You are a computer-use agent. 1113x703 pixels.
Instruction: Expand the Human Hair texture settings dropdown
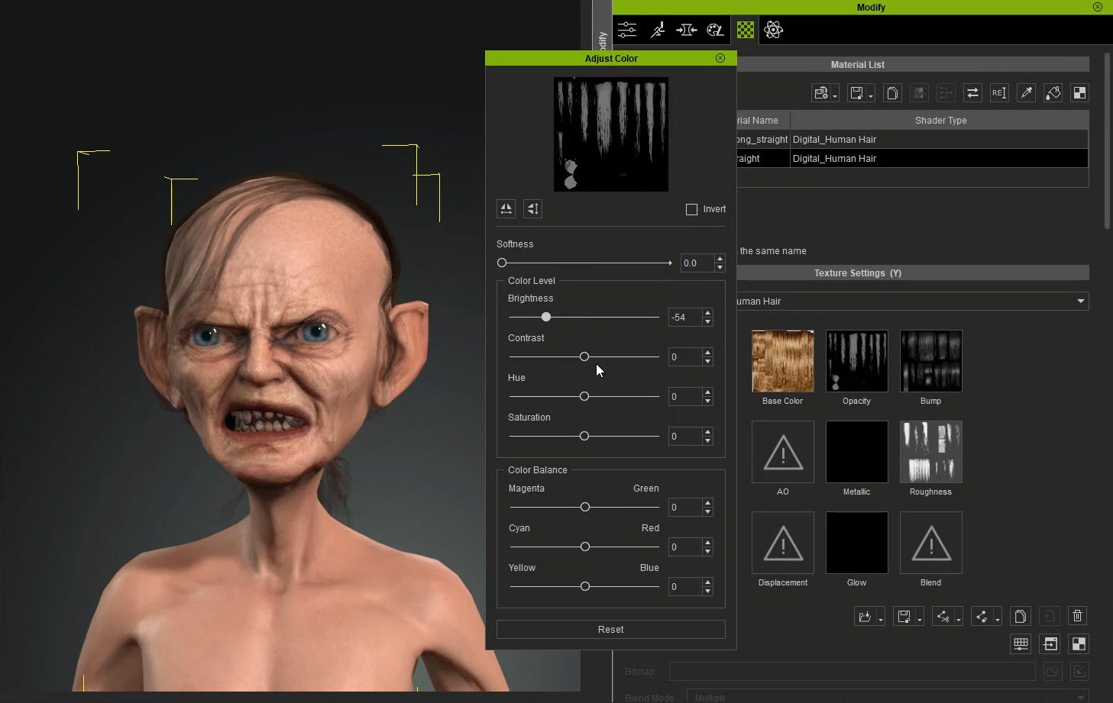[x=1080, y=301]
